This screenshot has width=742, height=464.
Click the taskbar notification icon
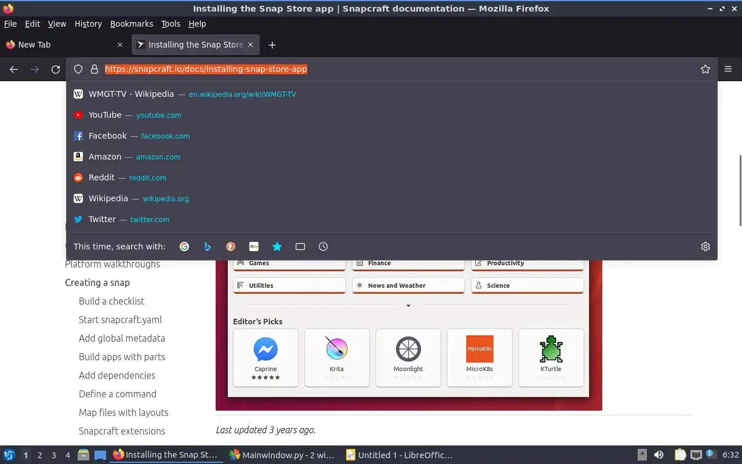coord(711,454)
